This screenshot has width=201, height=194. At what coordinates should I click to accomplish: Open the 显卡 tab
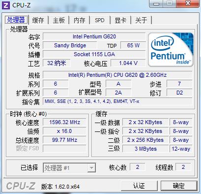(x=120, y=20)
